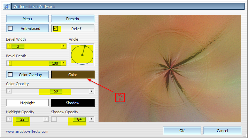Click Bevel Width left arrow

[x=9, y=46]
